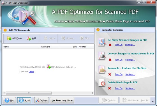Image resolution: width=157 pixels, height=106 pixels.
Task: Open Settings for Resample option
Action: (x=130, y=74)
